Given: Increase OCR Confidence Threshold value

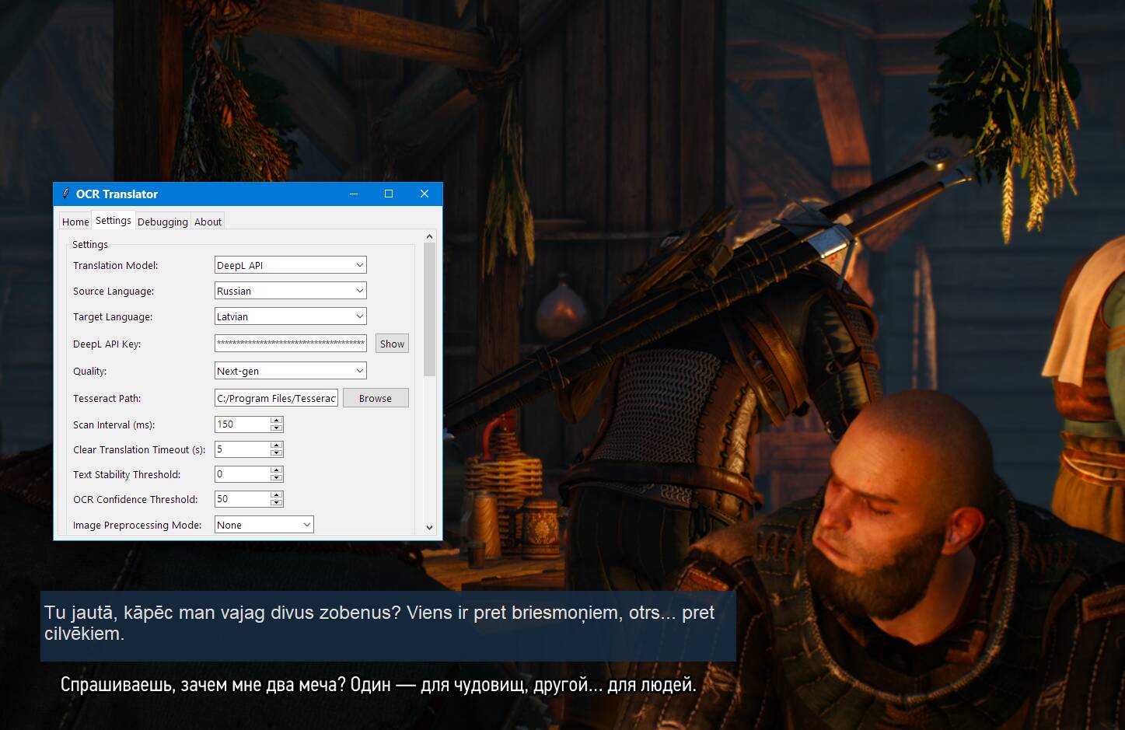Looking at the screenshot, I should pyautogui.click(x=276, y=495).
